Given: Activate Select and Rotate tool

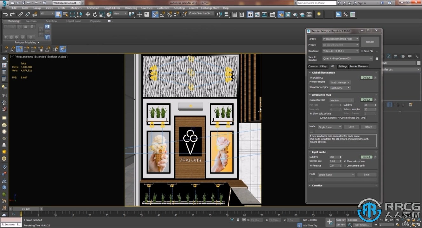Looking at the screenshot, I should [x=95, y=14].
